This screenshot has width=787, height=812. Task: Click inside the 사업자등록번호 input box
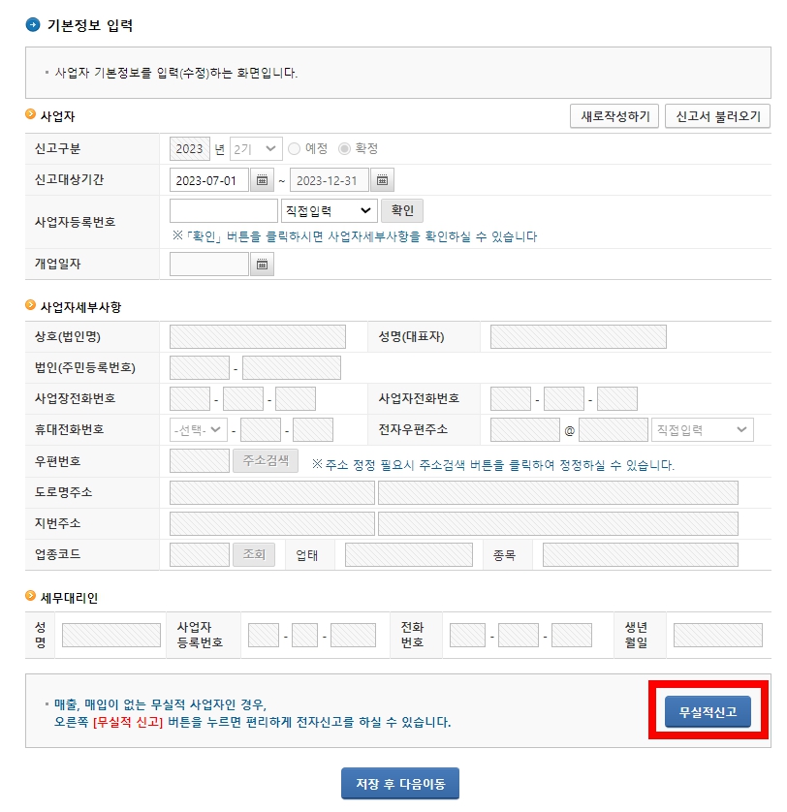tap(223, 210)
